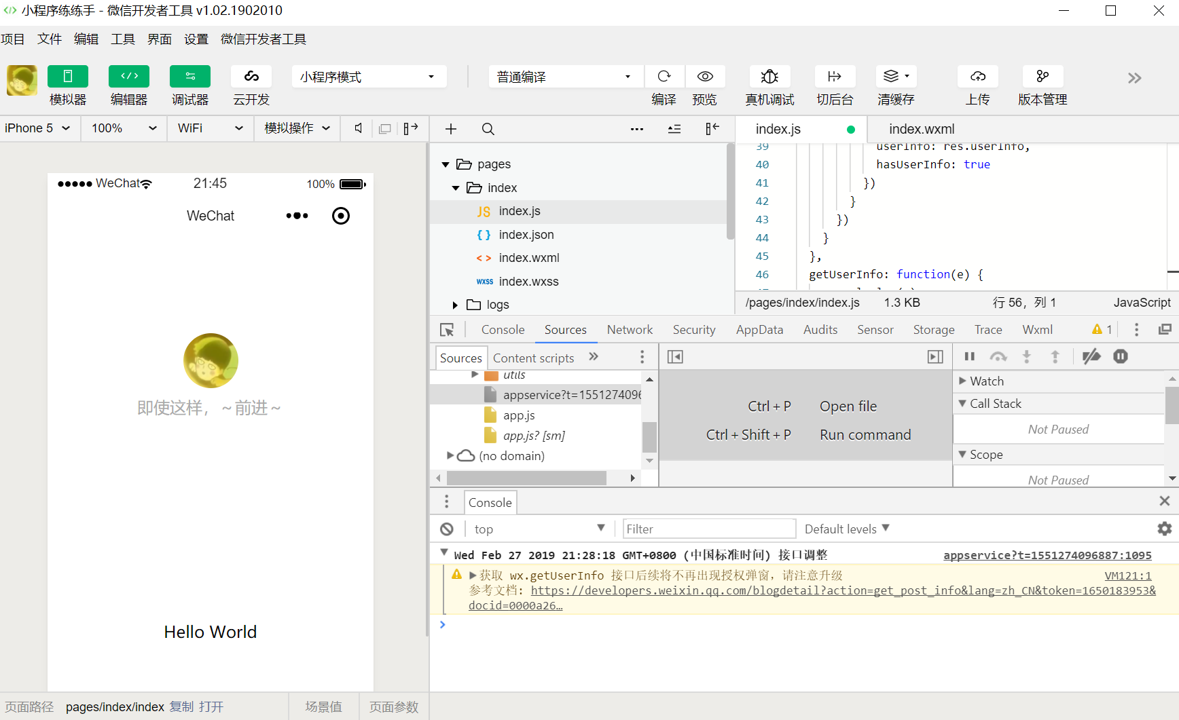The image size is (1179, 720).
Task: Click the preview eye icon
Action: 705,77
